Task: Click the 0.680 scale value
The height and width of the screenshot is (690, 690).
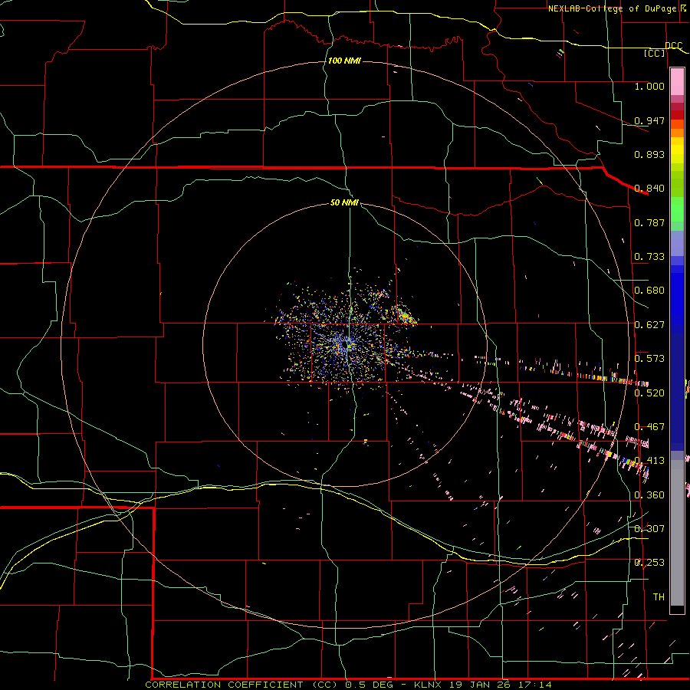Action: click(649, 291)
